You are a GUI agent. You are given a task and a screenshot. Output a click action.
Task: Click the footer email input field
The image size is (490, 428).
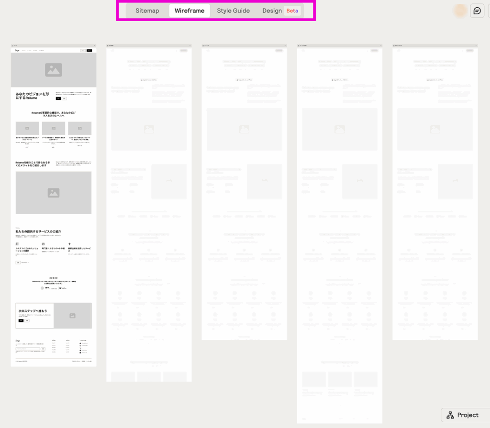click(27, 349)
